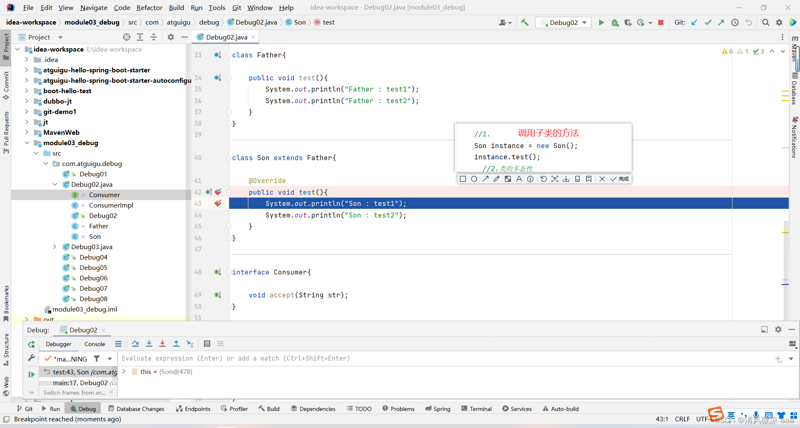Stop the running process with red square
Viewport: 800px width, 428px height.
[x=661, y=22]
